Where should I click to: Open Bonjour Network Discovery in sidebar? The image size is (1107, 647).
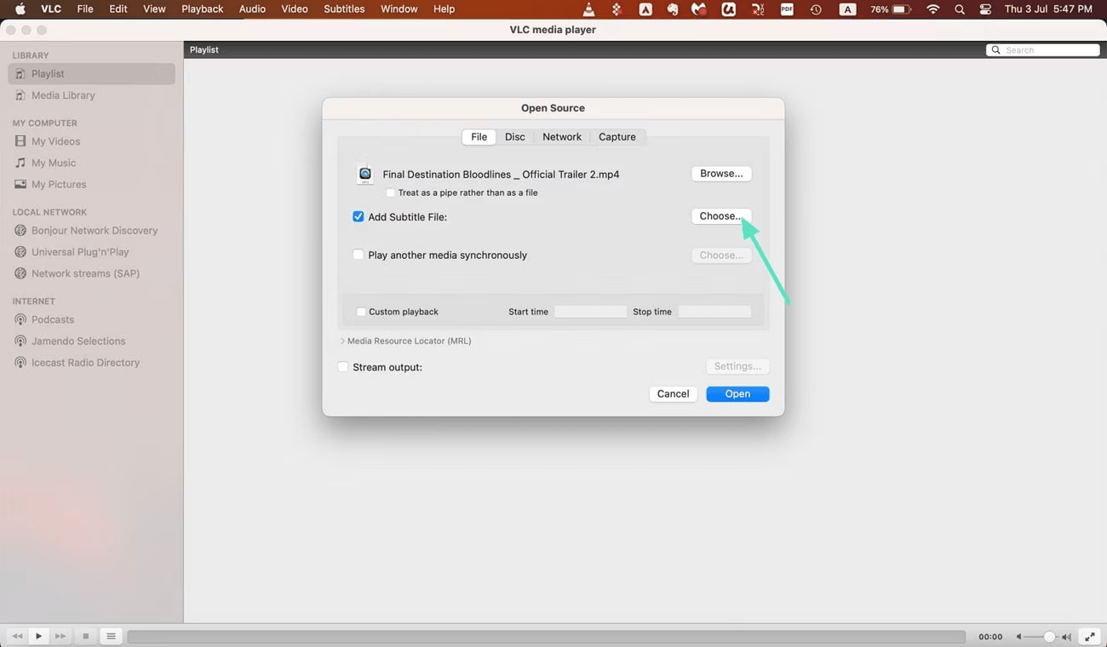[94, 231]
